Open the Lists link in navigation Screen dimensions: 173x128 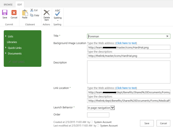10,36
